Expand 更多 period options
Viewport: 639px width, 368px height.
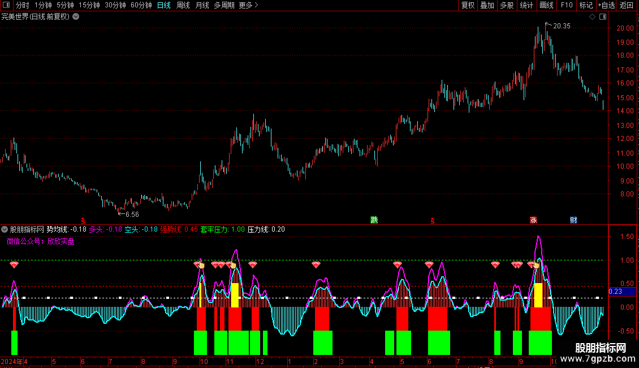[248, 5]
